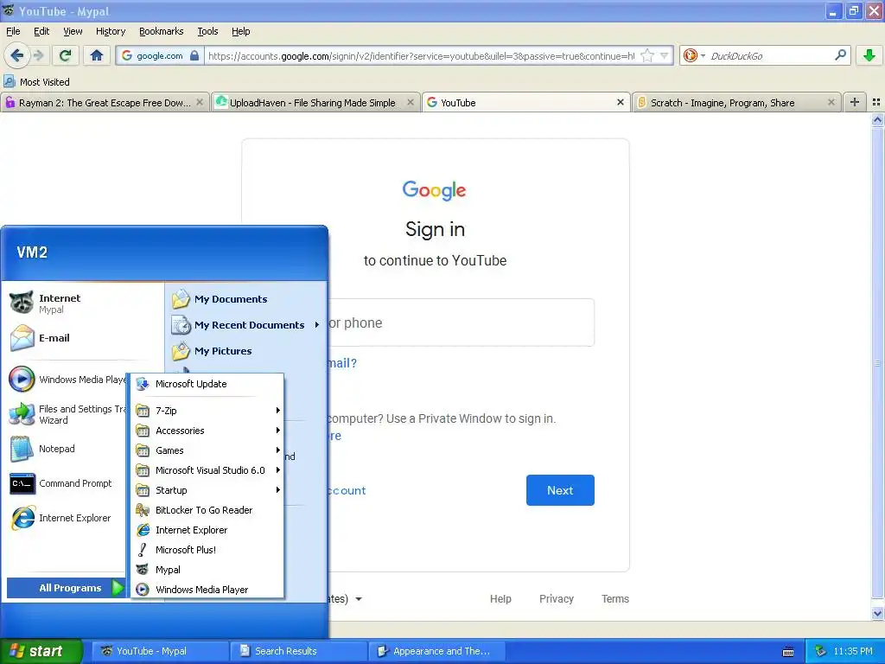885x664 pixels.
Task: Click the Next button on sign in
Action: pyautogui.click(x=560, y=490)
